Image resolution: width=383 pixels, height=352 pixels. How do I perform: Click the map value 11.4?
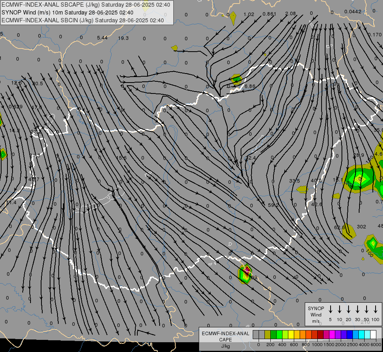pos(11,203)
